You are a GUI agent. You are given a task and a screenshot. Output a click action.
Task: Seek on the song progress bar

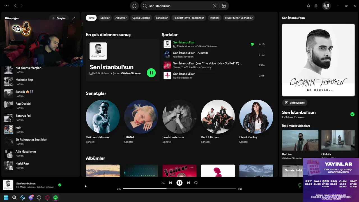[x=179, y=189]
